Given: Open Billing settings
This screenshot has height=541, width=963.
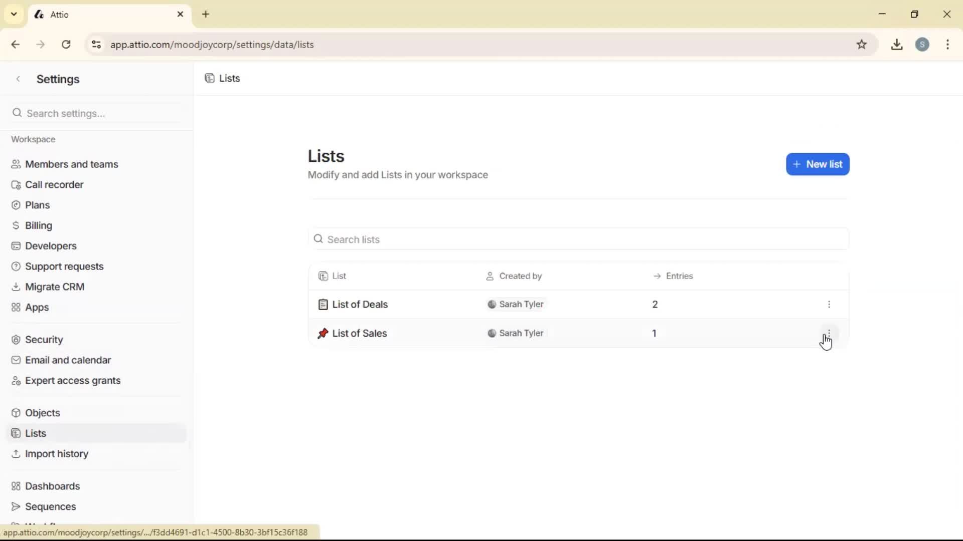Looking at the screenshot, I should pos(38,225).
